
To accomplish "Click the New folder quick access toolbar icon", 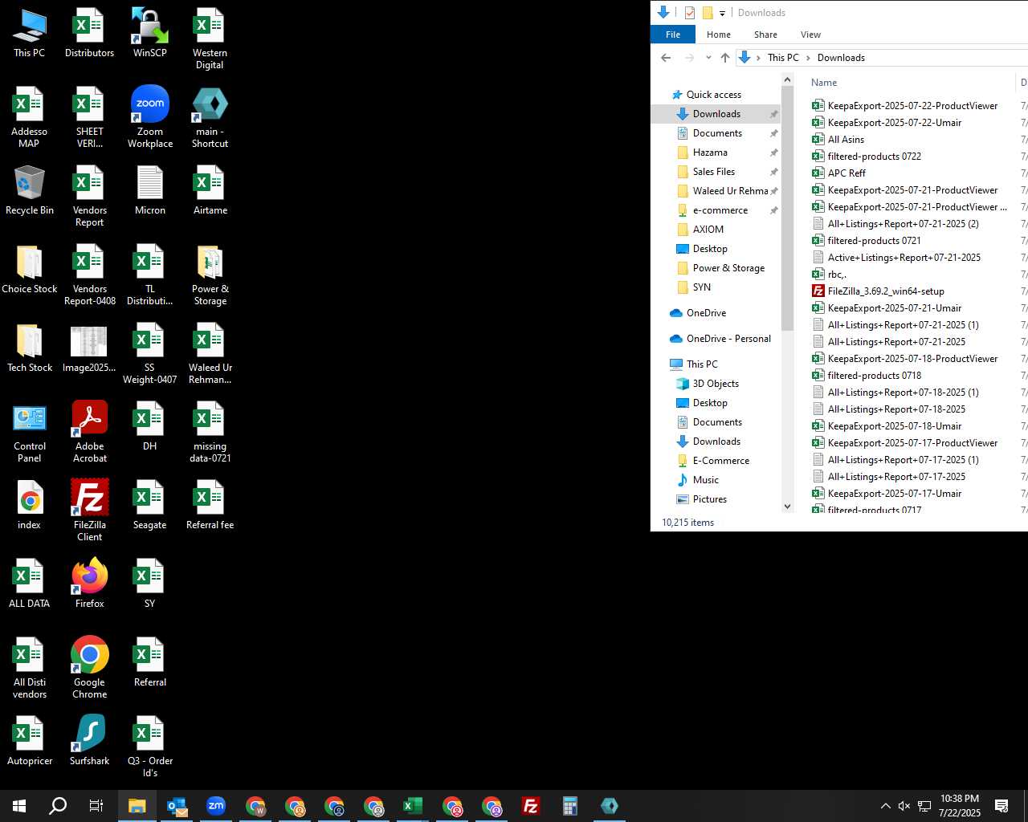I will 708,12.
